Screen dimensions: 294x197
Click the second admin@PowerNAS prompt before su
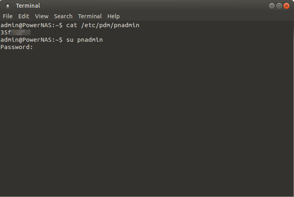click(31, 40)
